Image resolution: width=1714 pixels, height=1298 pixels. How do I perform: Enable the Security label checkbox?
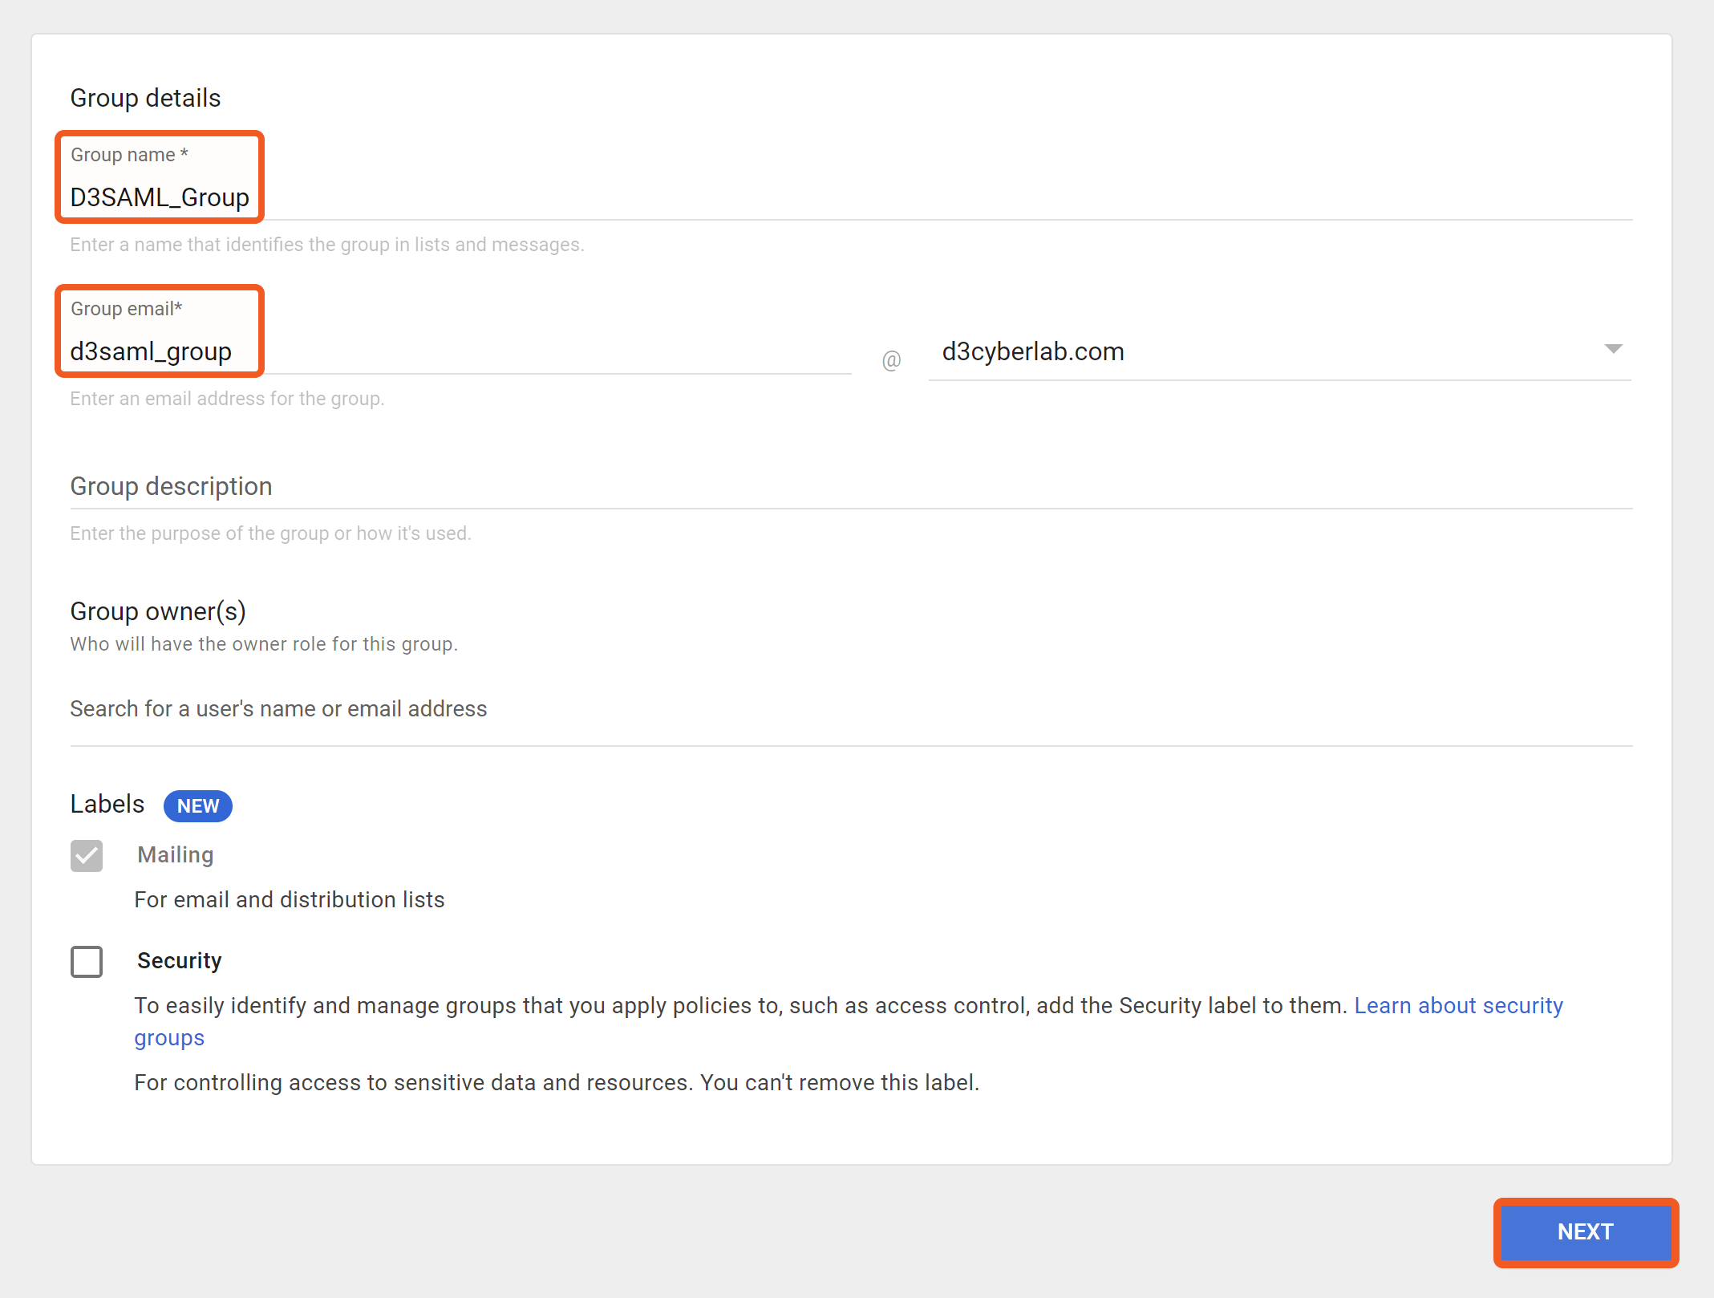(87, 961)
